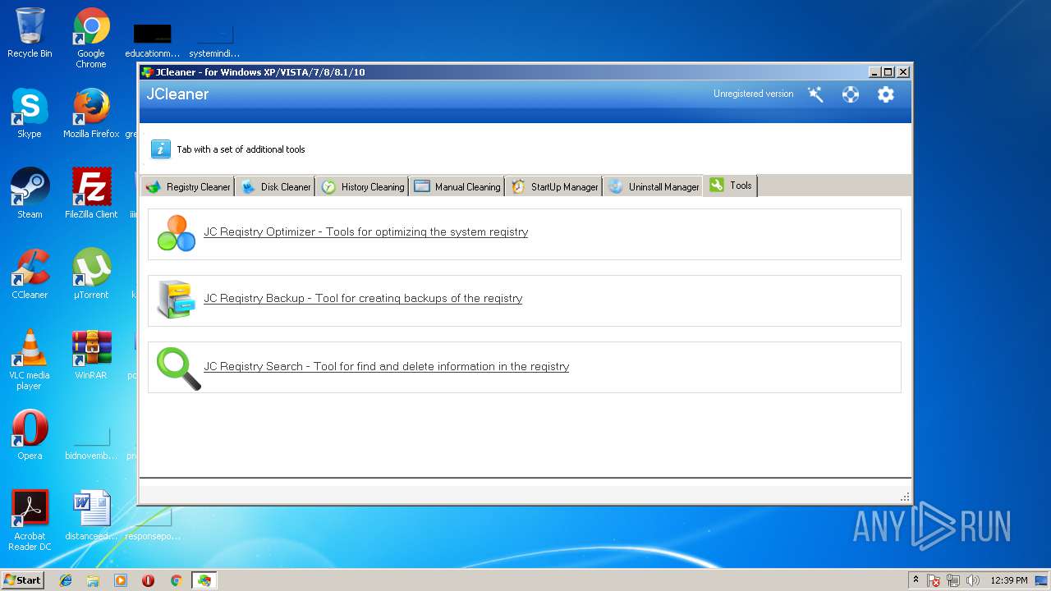Image resolution: width=1051 pixels, height=591 pixels.
Task: Open the Windows Start menu
Action: pos(22,580)
